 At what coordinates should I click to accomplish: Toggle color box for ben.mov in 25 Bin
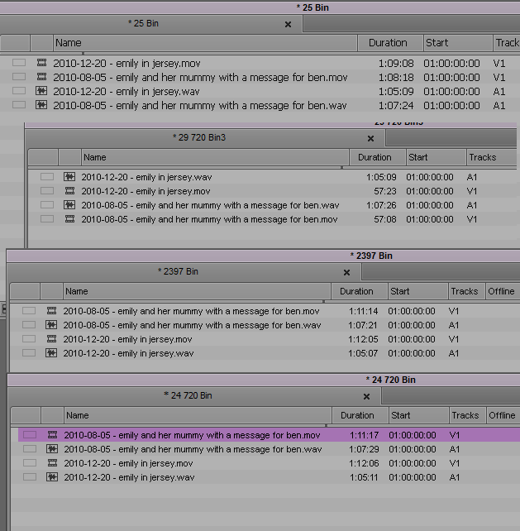(19, 77)
